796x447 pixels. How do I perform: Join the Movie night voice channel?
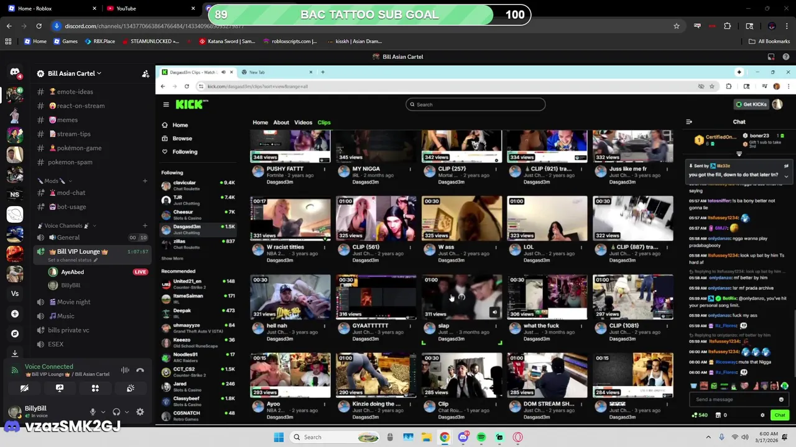tap(92, 302)
